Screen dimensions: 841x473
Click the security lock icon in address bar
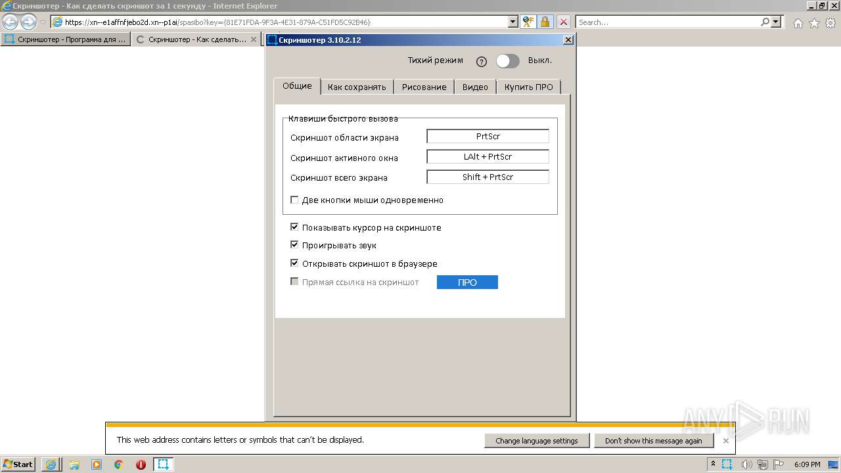point(545,22)
